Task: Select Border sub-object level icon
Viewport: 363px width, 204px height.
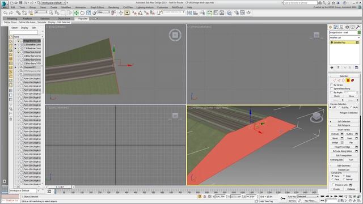Action: [x=343, y=80]
